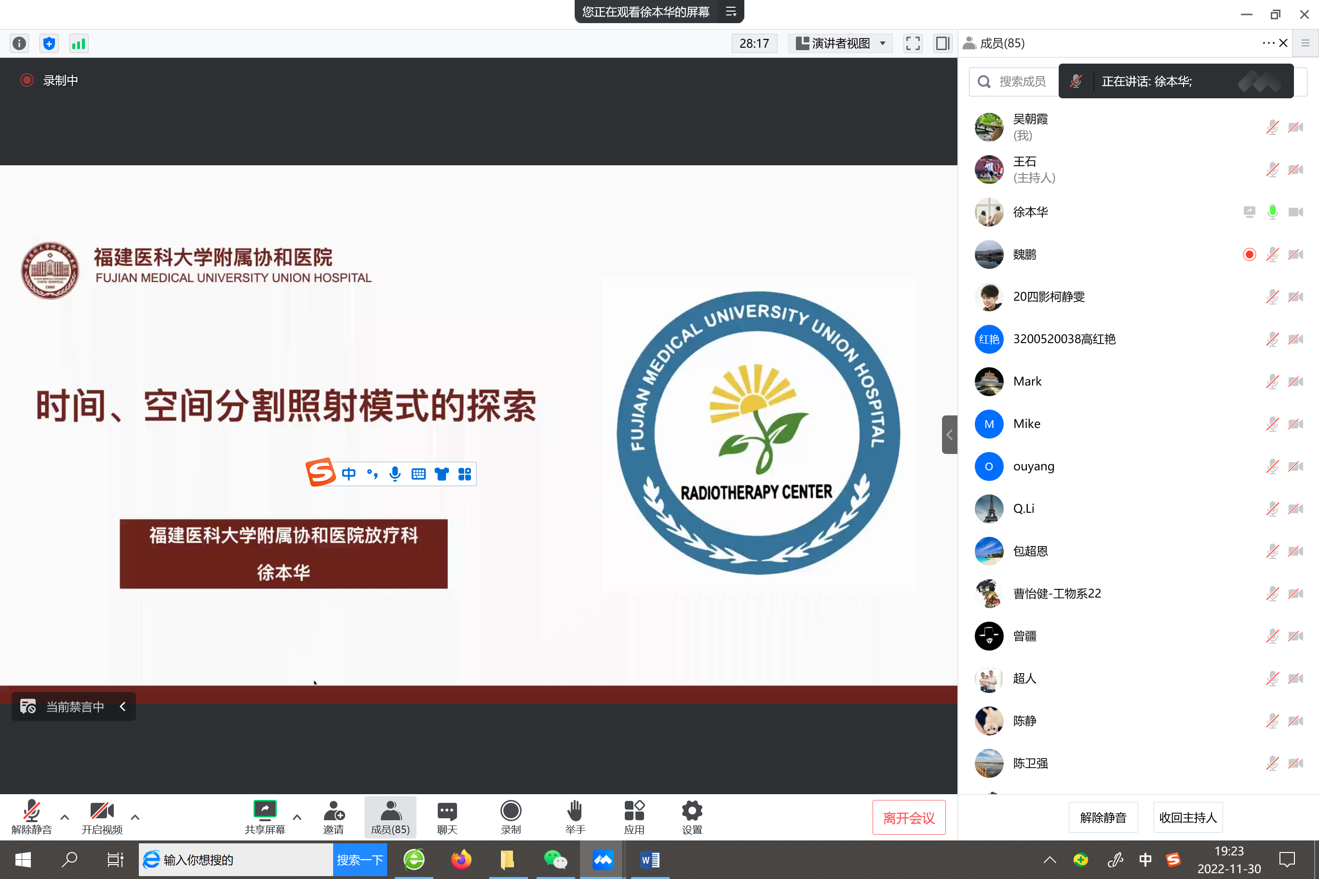Toggle camera icon for 吴朝霞

click(x=1295, y=127)
